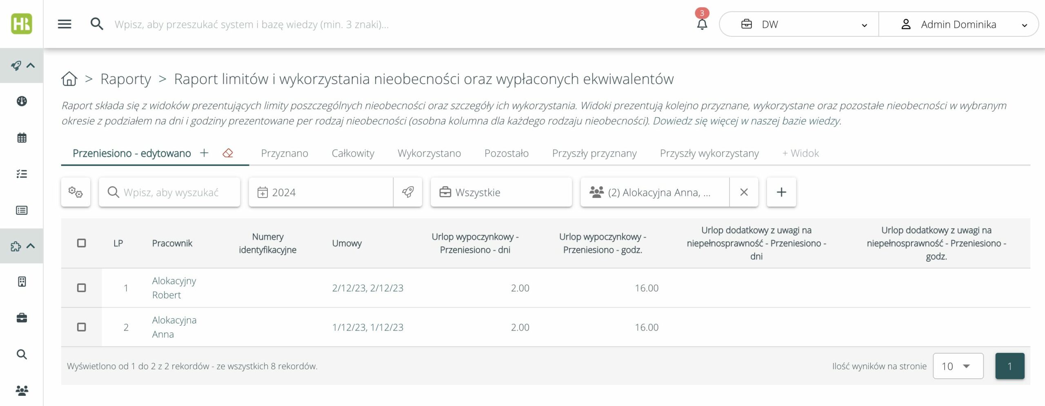Switch to the Wykorzystano tab
Screen dimensions: 1045x406
coord(429,153)
